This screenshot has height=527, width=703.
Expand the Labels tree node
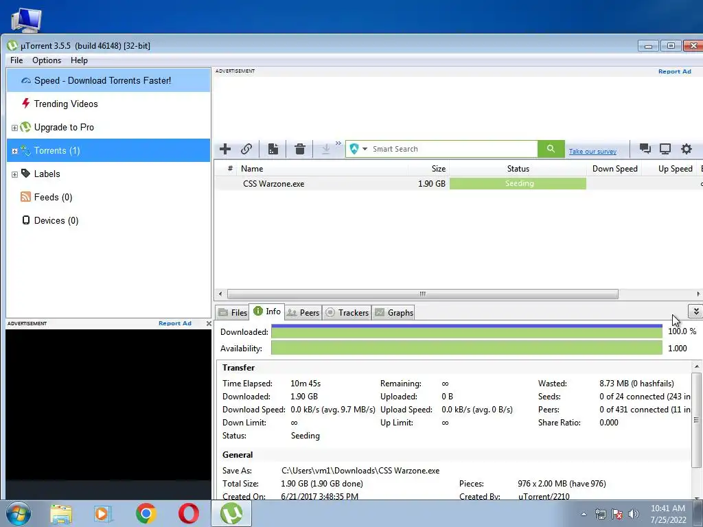[x=14, y=174]
